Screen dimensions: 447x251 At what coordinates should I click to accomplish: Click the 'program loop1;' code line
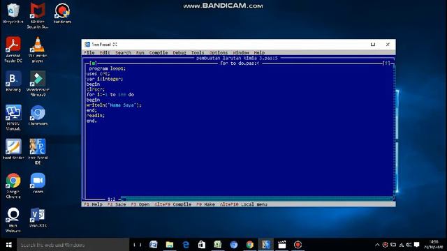coord(107,68)
